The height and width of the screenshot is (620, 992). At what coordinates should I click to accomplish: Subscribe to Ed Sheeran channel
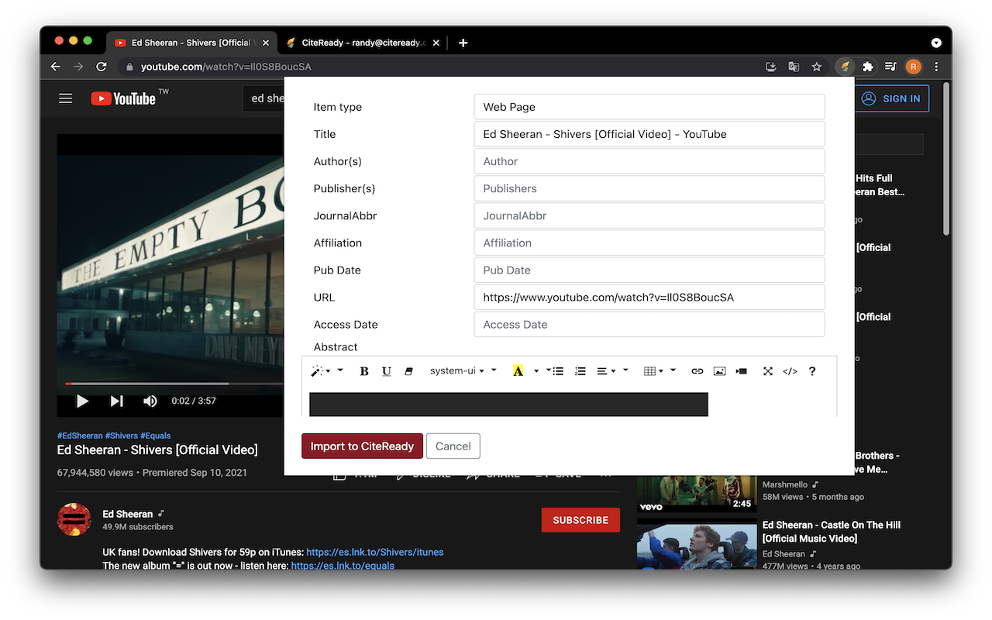(580, 520)
